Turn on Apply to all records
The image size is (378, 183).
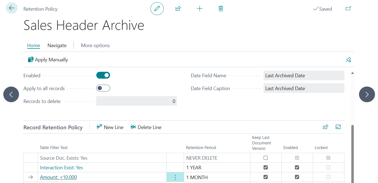tap(103, 88)
